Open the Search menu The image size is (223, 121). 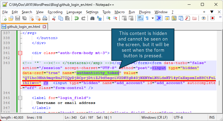[x=27, y=12]
